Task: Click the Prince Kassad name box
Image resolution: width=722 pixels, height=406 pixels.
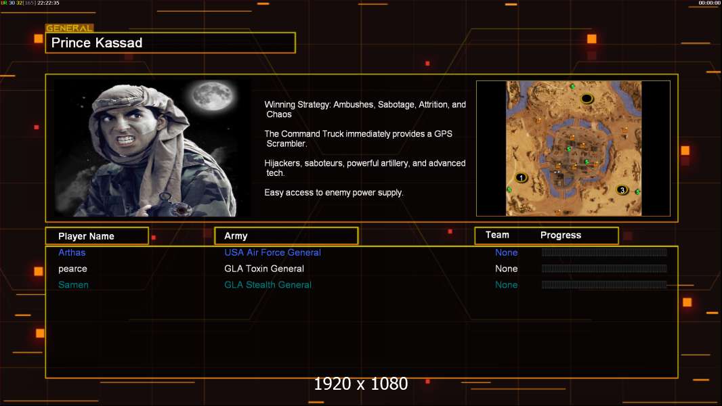Action: click(171, 43)
